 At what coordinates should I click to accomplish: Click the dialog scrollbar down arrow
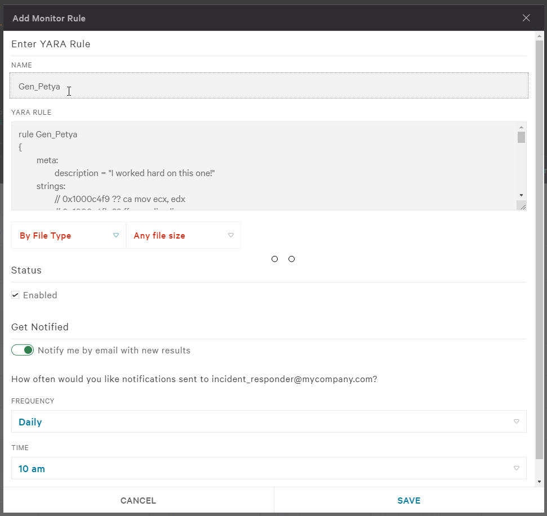point(539,482)
